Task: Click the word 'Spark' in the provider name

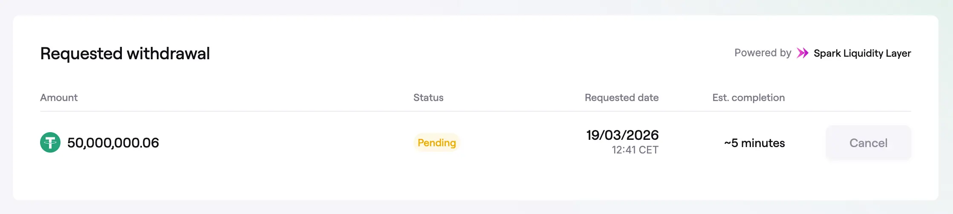Action: [x=827, y=53]
